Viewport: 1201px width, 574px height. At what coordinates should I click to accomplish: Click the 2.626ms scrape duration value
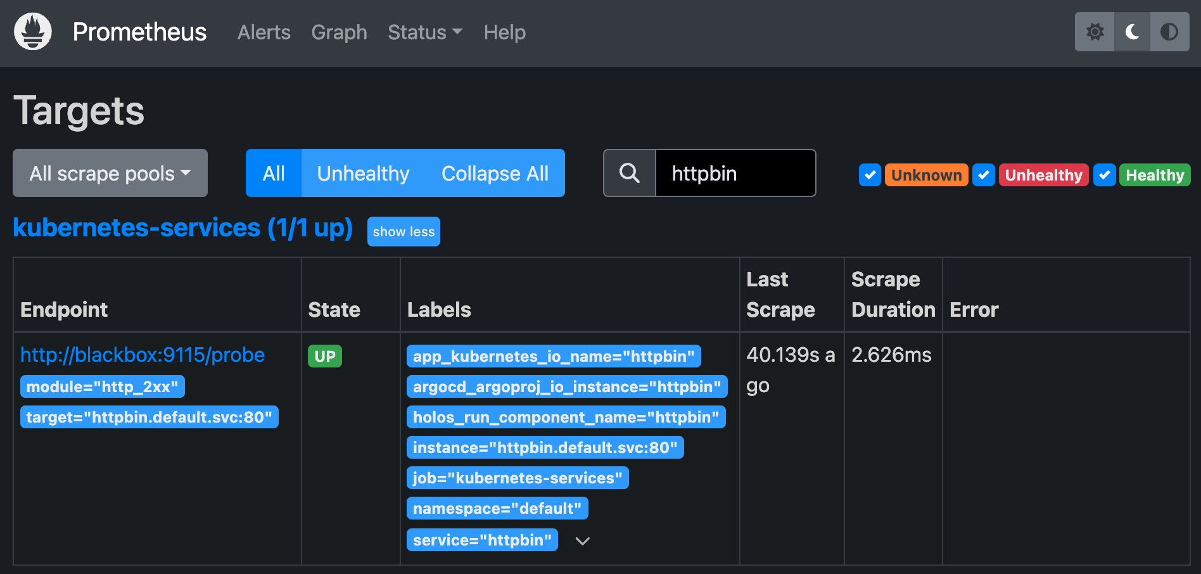coord(891,355)
